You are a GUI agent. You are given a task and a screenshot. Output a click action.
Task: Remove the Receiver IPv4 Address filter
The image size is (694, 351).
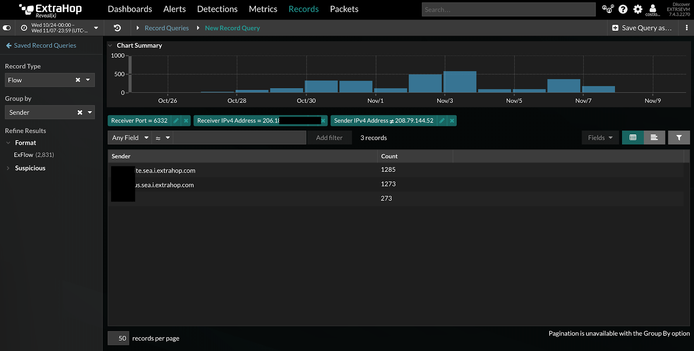pos(323,121)
